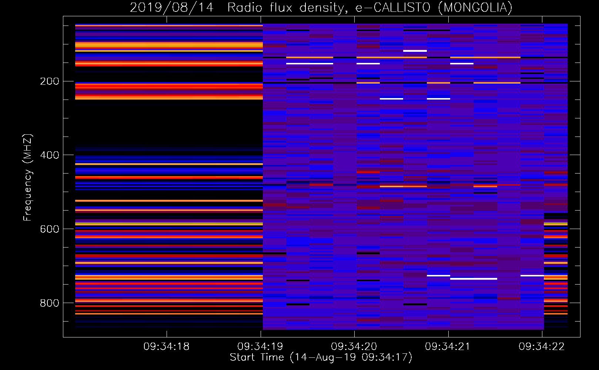
Task: Click the 09:34:19 time tick label
Action: 260,347
